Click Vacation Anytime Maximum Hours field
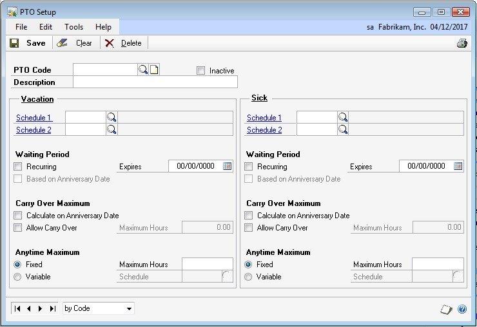Screen dimensions: 477x327 click(x=208, y=264)
